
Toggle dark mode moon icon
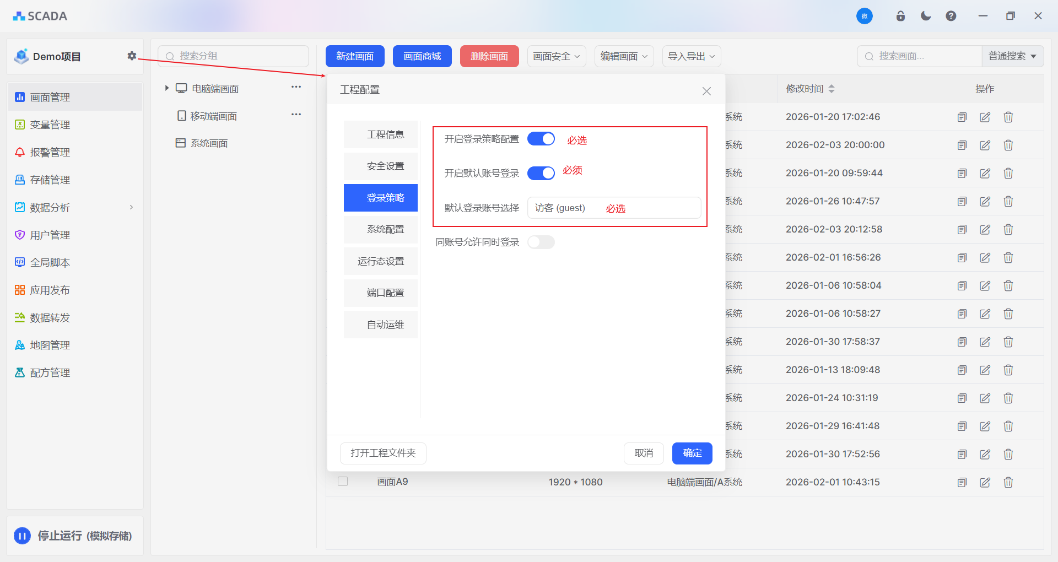[x=926, y=16]
